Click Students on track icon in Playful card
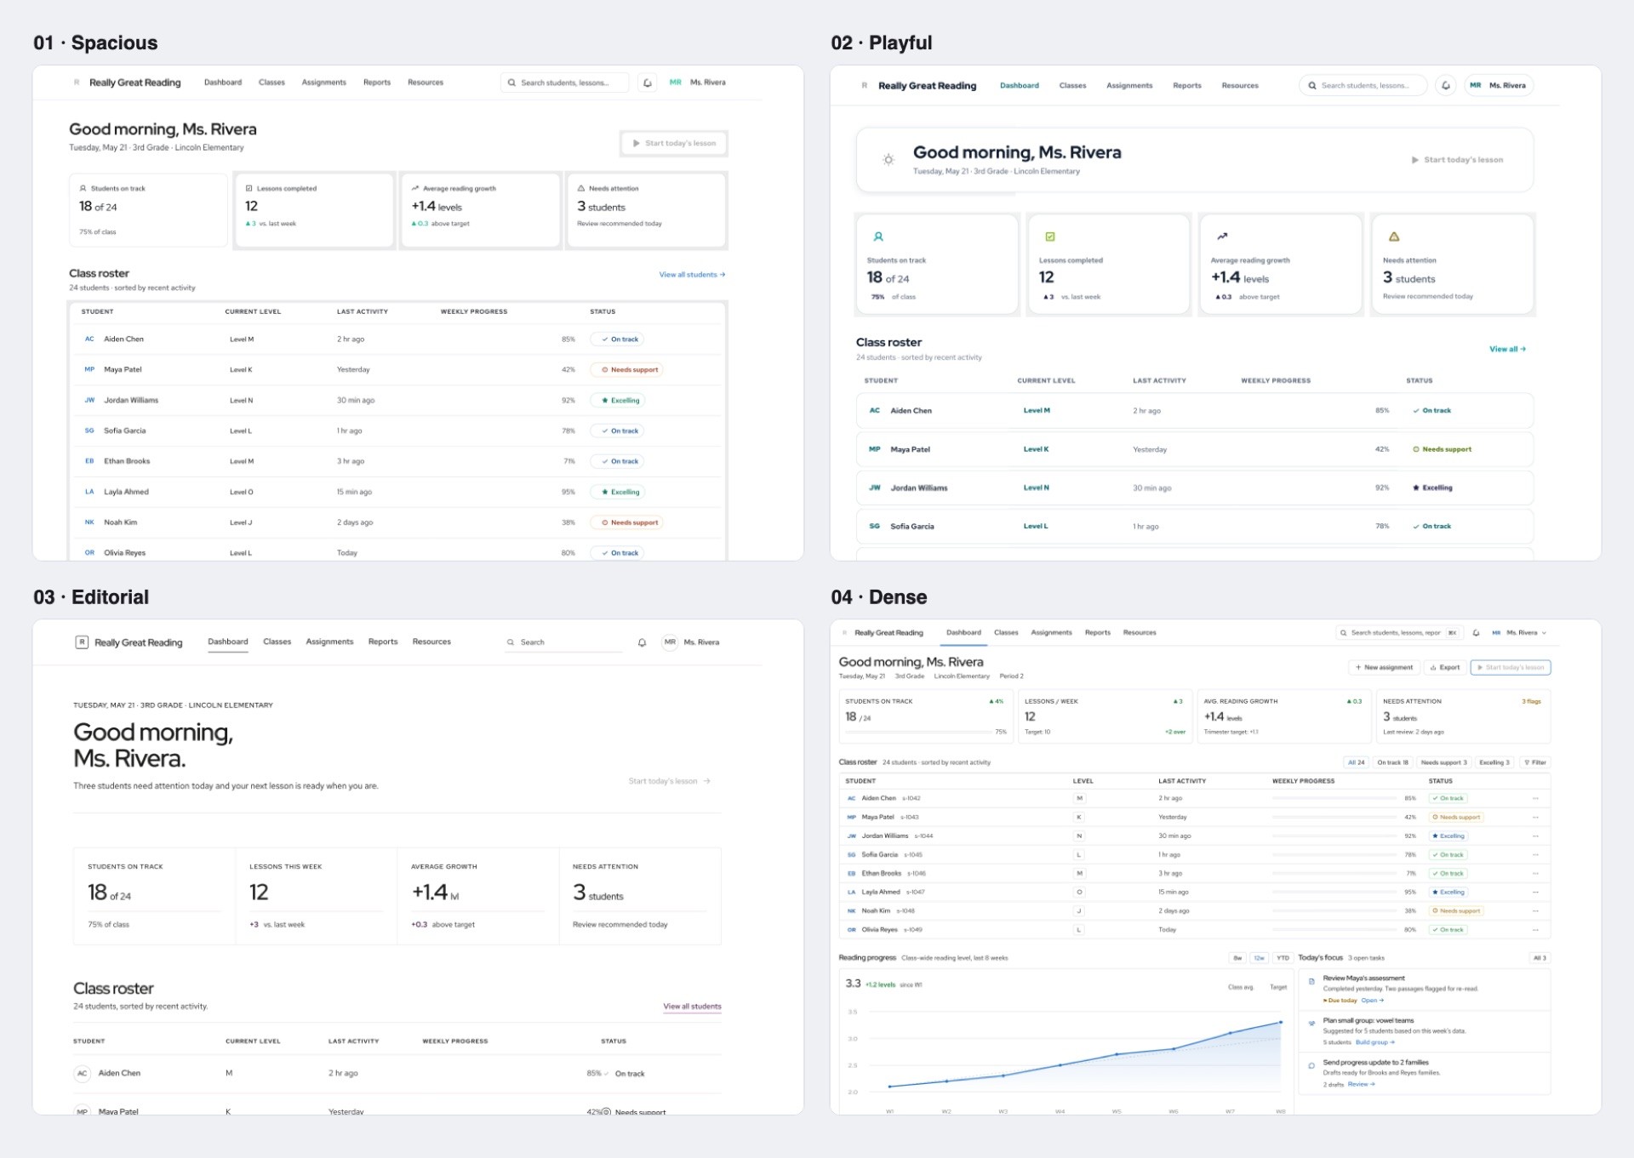Screen dimensions: 1634x1158 tap(878, 237)
